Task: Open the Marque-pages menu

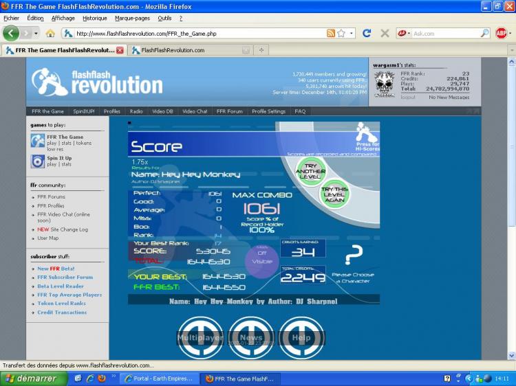Action: tap(133, 18)
